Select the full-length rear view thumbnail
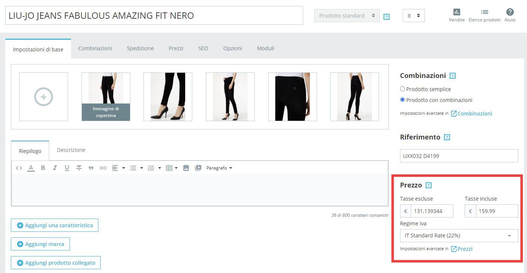 tap(355, 97)
